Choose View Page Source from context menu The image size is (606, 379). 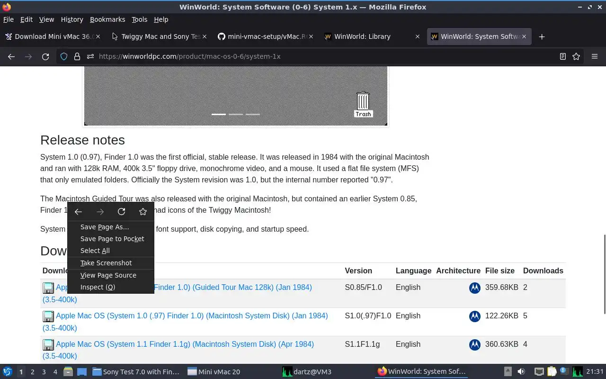pyautogui.click(x=111, y=275)
